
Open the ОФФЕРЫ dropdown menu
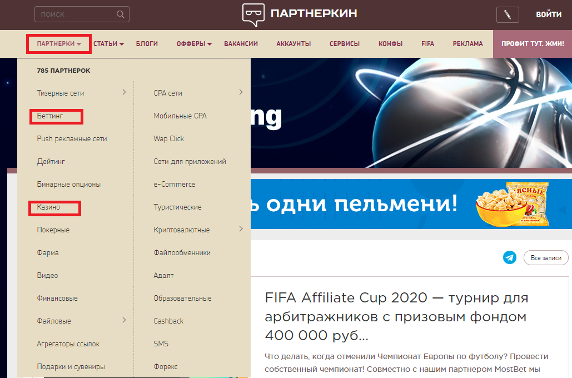pyautogui.click(x=194, y=44)
